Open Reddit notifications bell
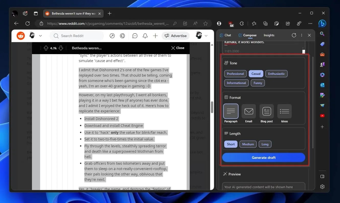Screen dimensions: 340x203 point(145,36)
